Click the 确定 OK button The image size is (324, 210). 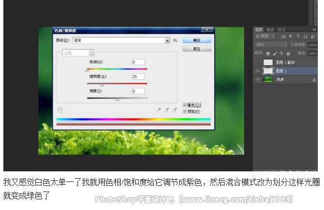[x=197, y=40]
